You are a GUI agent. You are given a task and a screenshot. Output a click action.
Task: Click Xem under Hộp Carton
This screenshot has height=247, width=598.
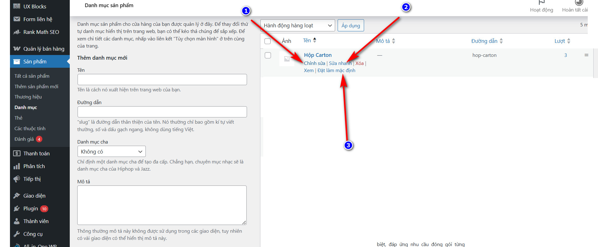pyautogui.click(x=309, y=71)
